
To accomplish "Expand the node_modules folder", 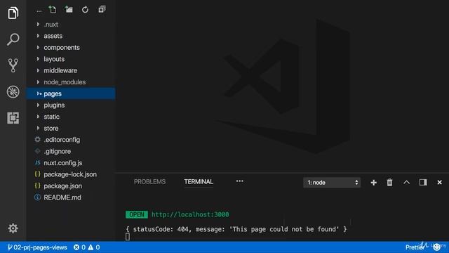I will 38,82.
